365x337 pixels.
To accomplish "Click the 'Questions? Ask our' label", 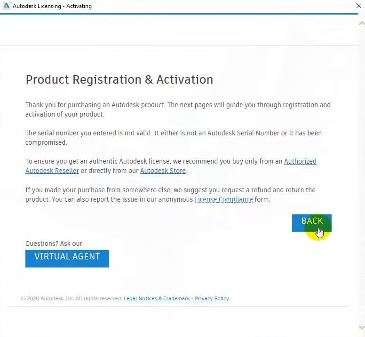I will (54, 243).
